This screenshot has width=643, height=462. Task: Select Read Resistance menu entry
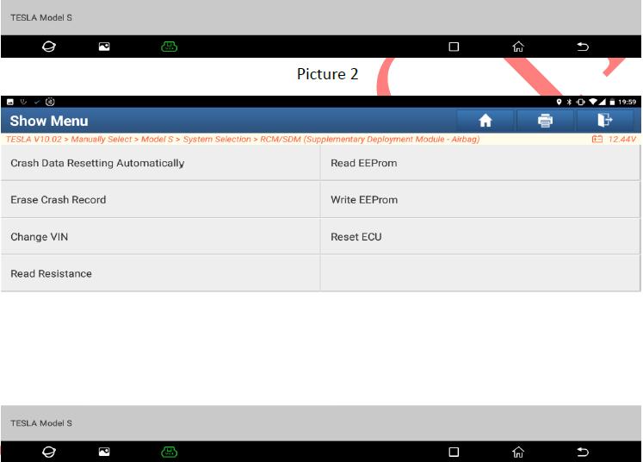tap(160, 273)
